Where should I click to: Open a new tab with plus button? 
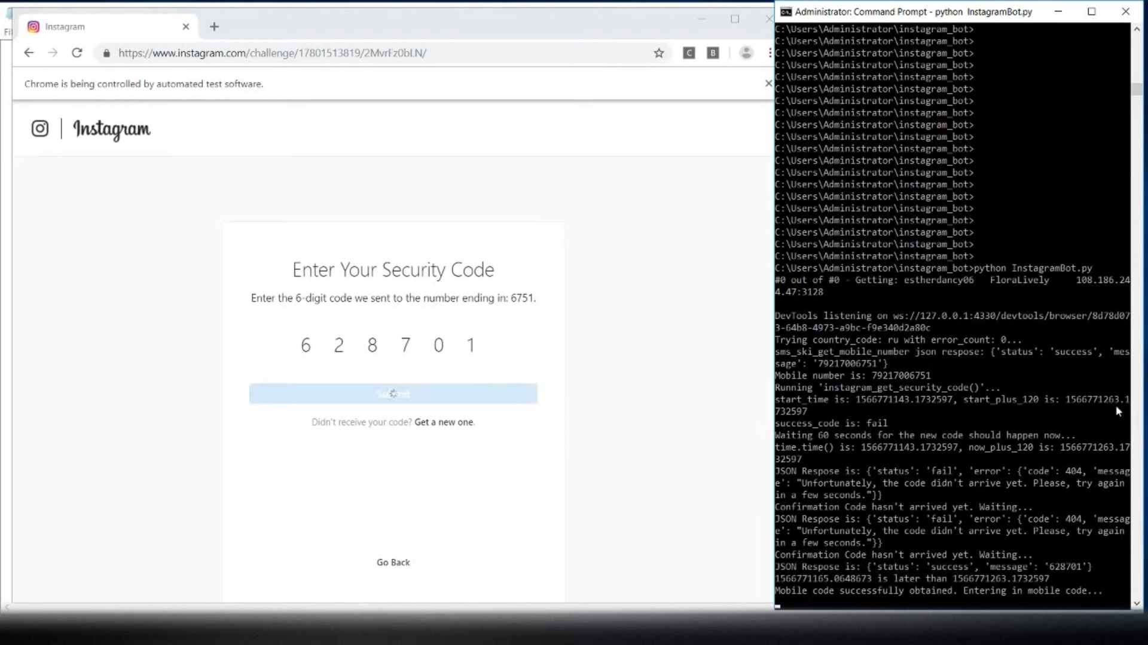(x=214, y=26)
